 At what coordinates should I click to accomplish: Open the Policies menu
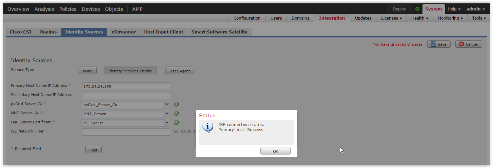(x=68, y=9)
